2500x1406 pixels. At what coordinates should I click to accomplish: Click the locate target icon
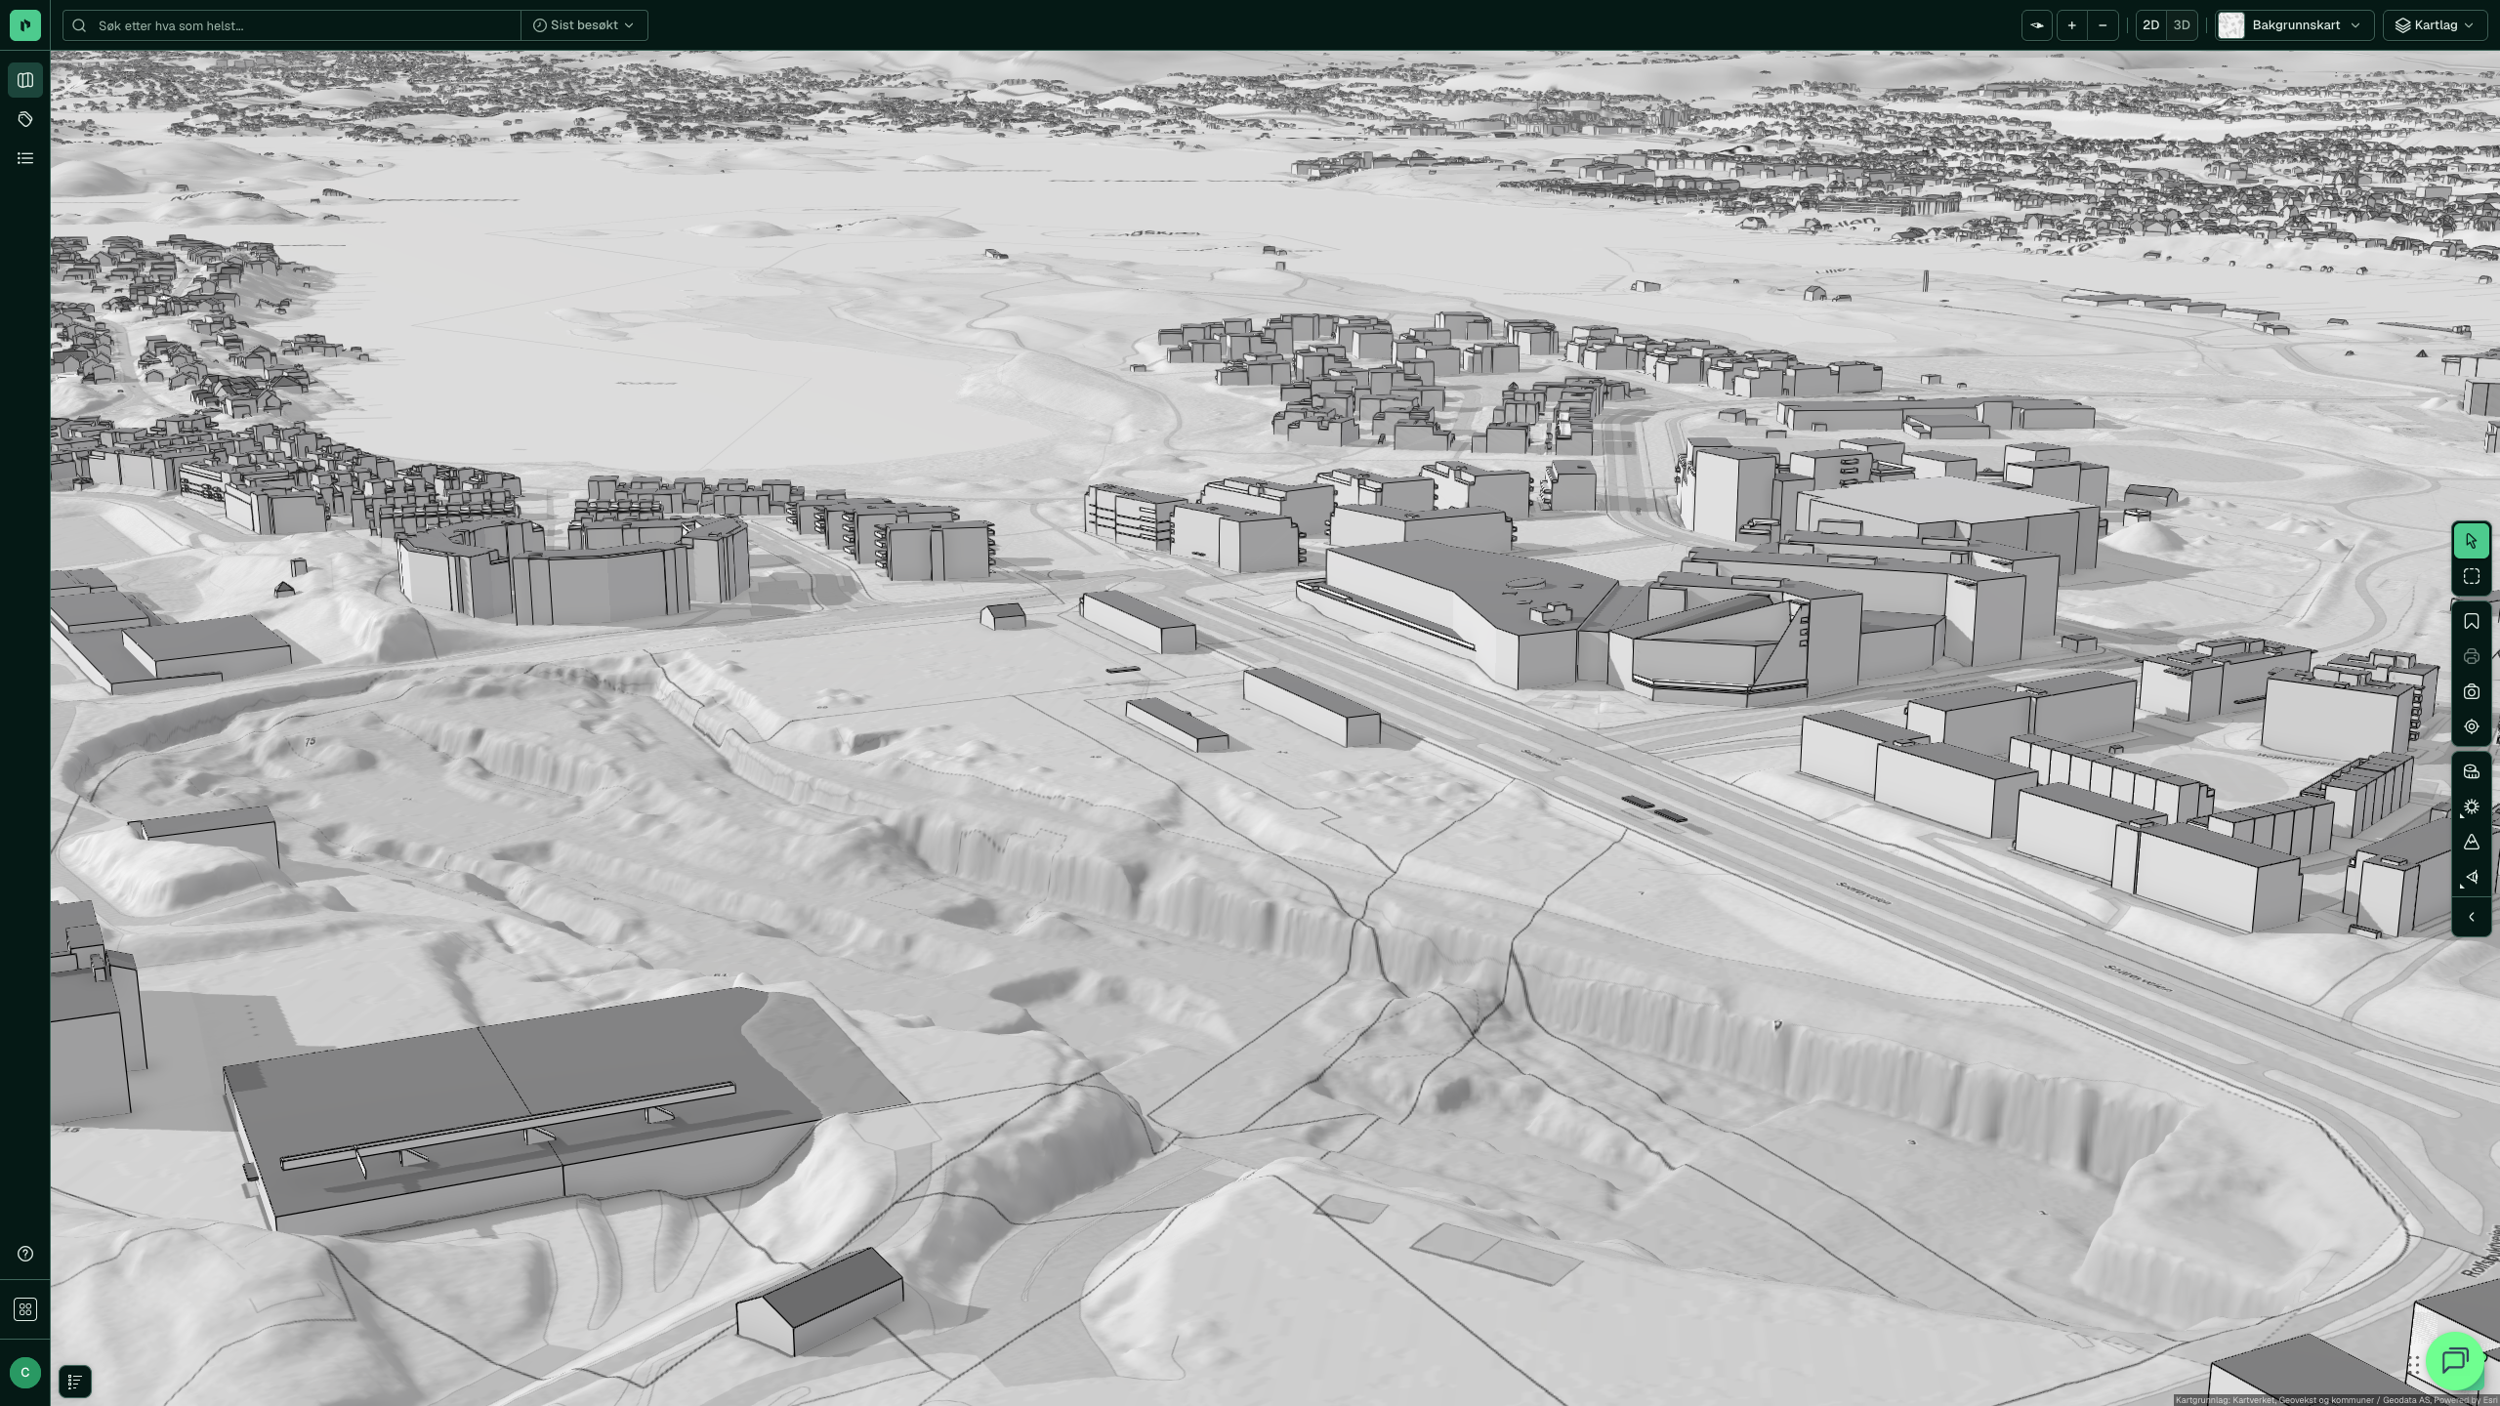coord(2472,727)
